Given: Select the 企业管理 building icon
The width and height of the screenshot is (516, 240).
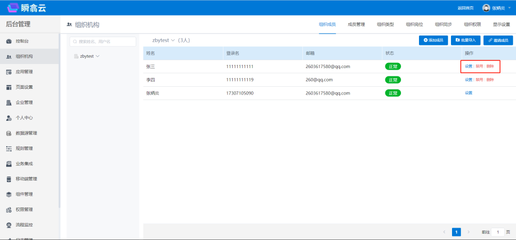Looking at the screenshot, I should pos(9,103).
